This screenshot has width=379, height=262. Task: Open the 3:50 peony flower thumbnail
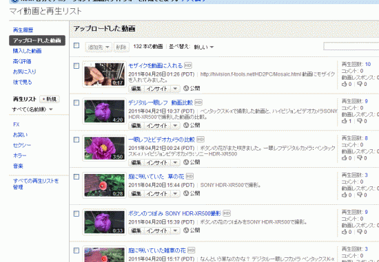tap(105, 148)
